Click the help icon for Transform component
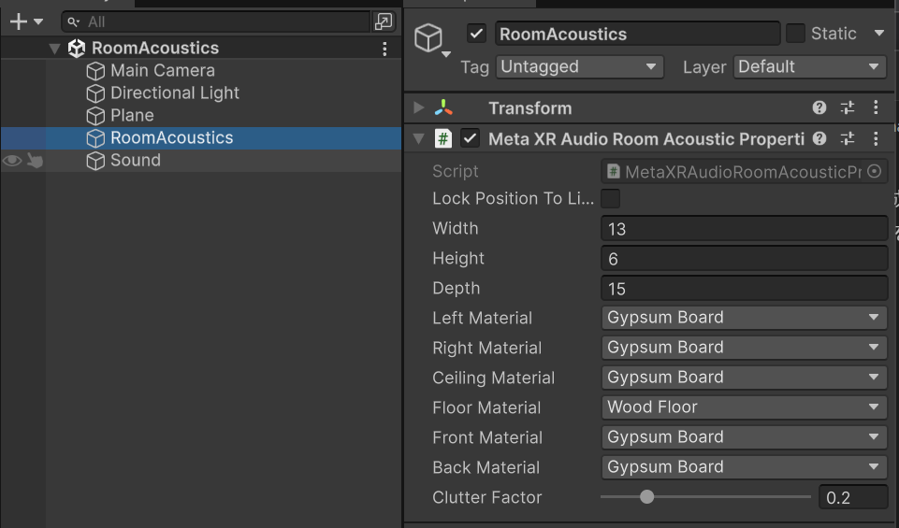The image size is (899, 528). (819, 108)
